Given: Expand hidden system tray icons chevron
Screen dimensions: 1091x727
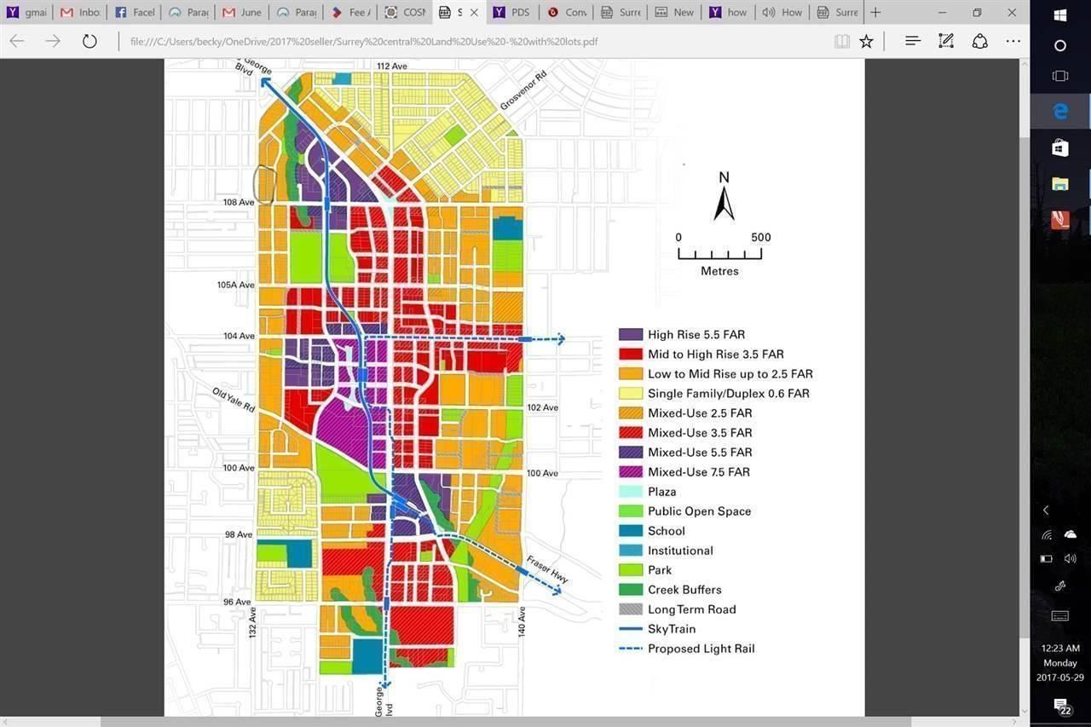Looking at the screenshot, I should [1046, 510].
